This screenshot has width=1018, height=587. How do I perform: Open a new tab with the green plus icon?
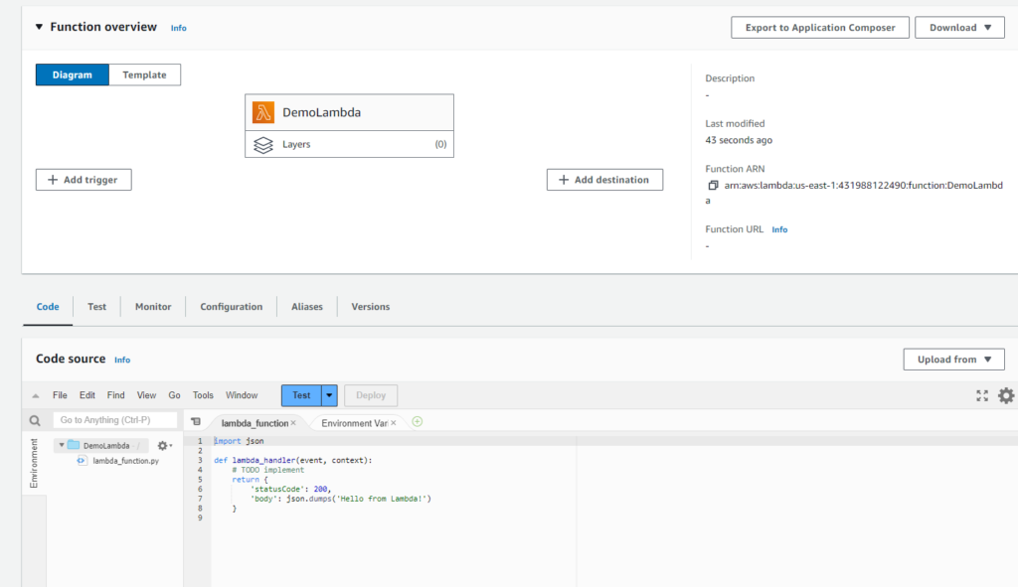point(418,422)
